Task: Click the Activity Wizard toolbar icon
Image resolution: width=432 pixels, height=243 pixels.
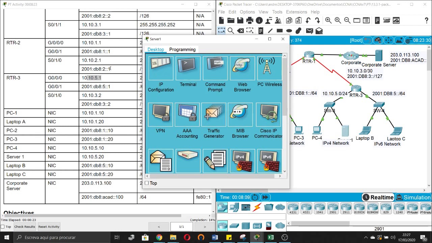Action: [278, 21]
